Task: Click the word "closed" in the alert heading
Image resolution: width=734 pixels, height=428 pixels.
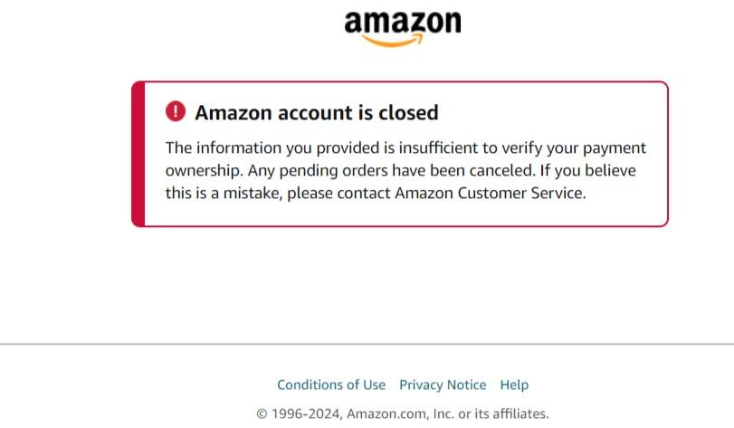Action: 409,112
